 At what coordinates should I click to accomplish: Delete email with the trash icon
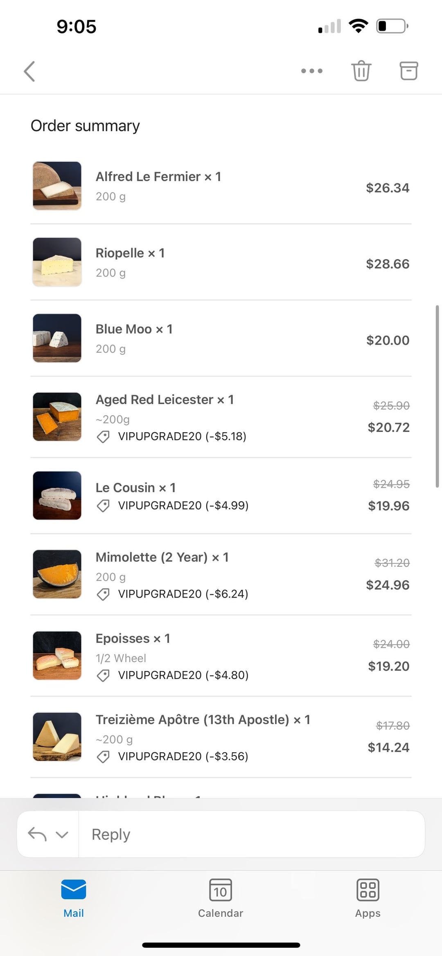coord(361,71)
